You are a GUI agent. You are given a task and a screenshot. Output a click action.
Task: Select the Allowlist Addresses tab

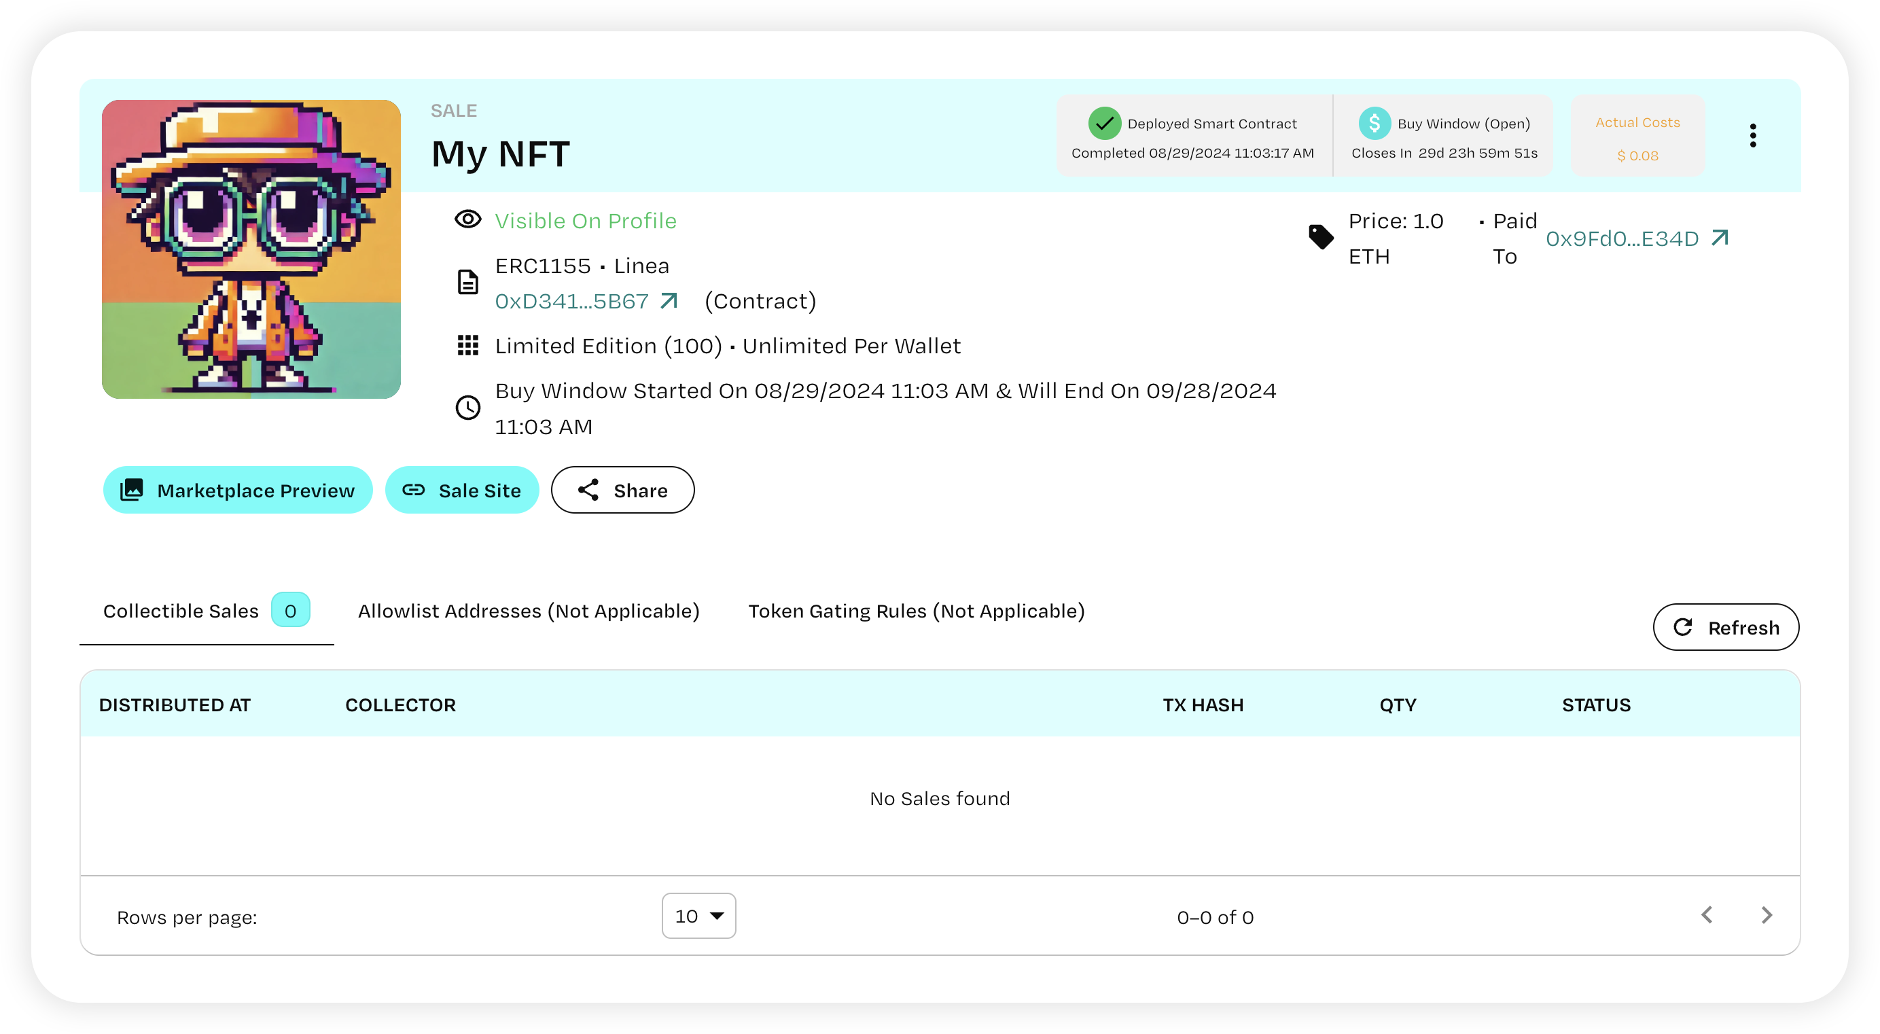(527, 610)
